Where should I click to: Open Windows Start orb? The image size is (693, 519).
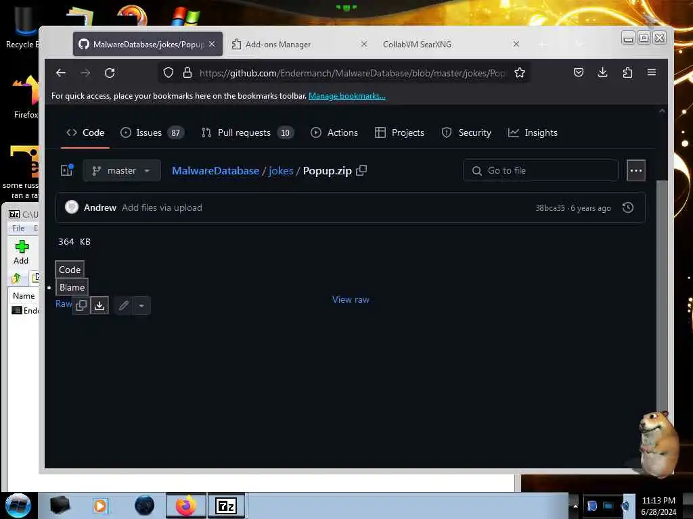(18, 505)
